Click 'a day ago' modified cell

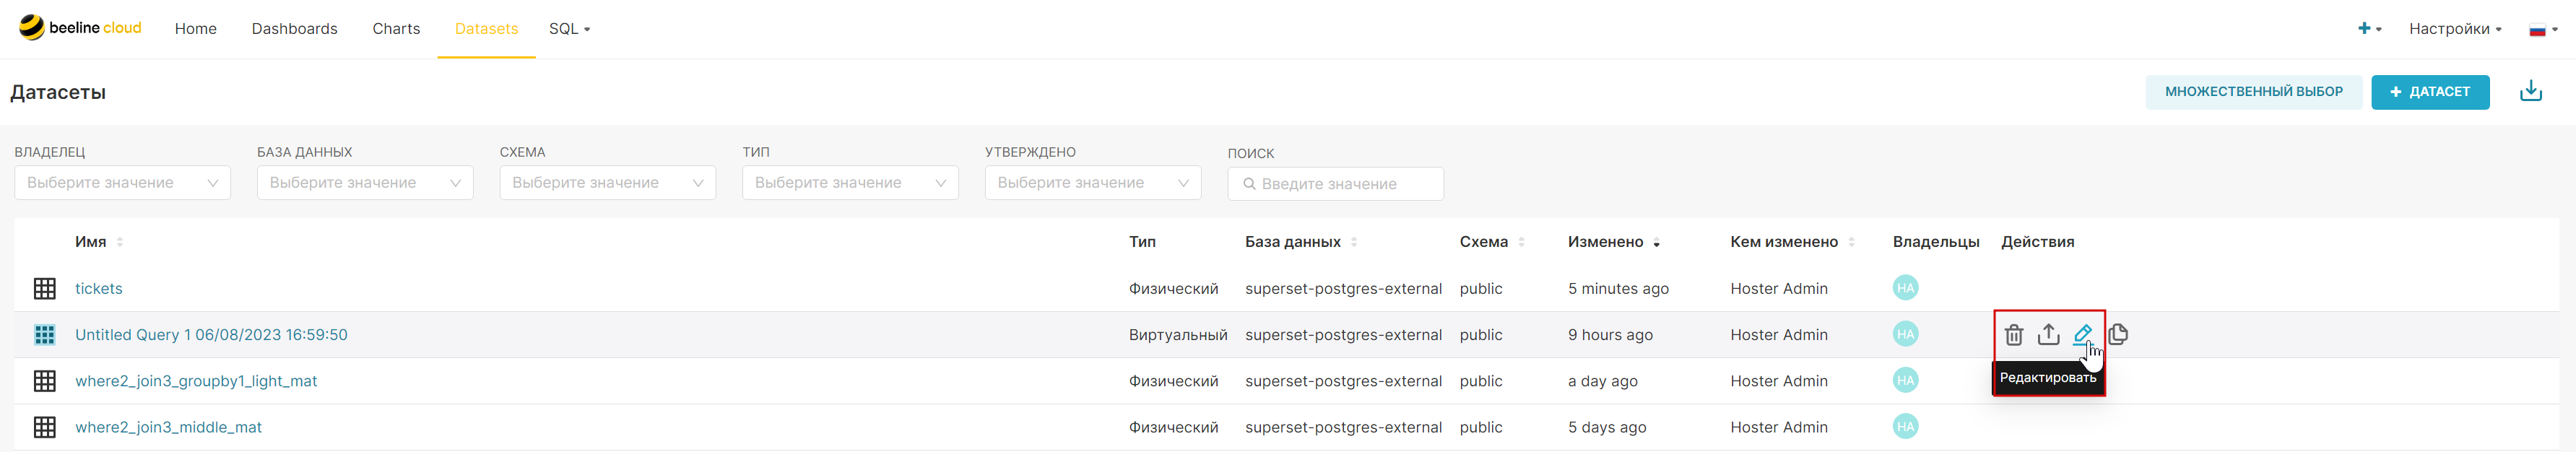[x=1602, y=381]
